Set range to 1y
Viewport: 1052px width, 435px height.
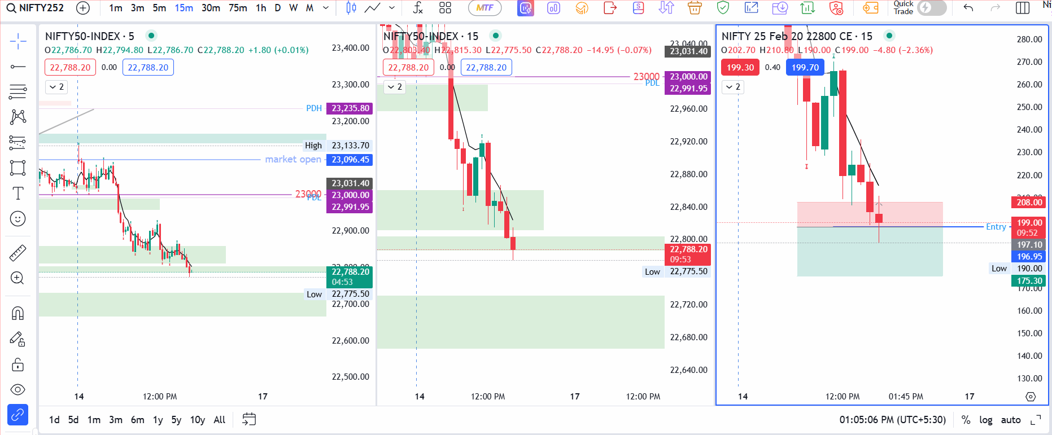point(158,420)
